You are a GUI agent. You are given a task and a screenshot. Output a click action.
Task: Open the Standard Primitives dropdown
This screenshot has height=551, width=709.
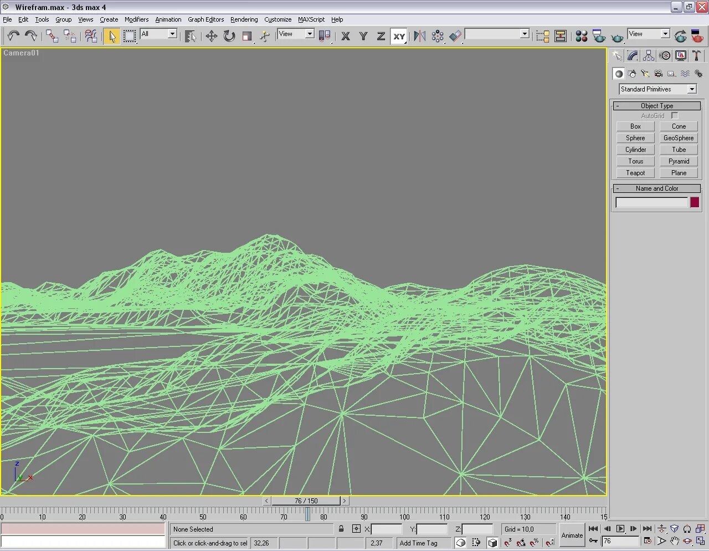657,89
